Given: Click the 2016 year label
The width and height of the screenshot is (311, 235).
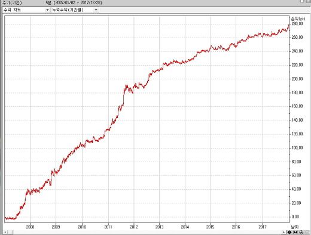Looking at the screenshot, I should point(236,227).
